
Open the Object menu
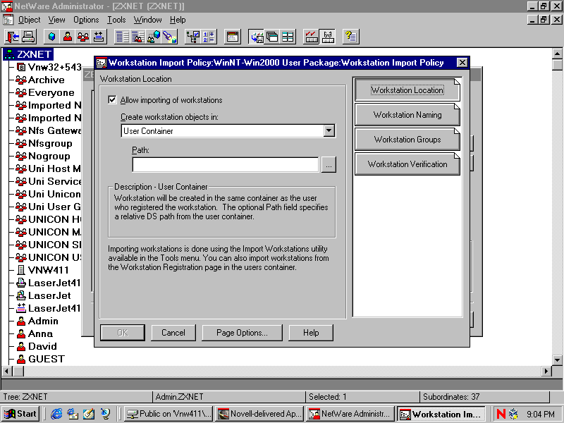(30, 20)
